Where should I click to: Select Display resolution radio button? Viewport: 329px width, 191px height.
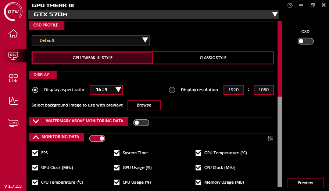(x=172, y=90)
